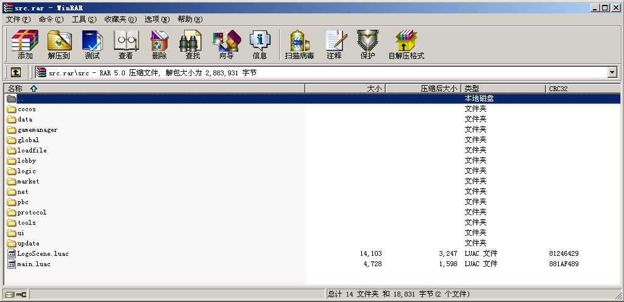Open the 命令(C) menu
The height and width of the screenshot is (302, 624).
[51, 19]
